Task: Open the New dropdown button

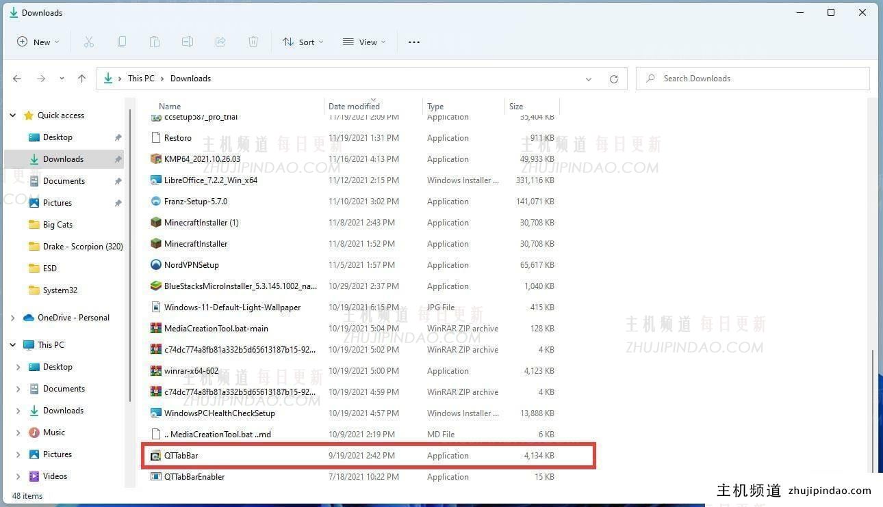Action: pos(38,42)
